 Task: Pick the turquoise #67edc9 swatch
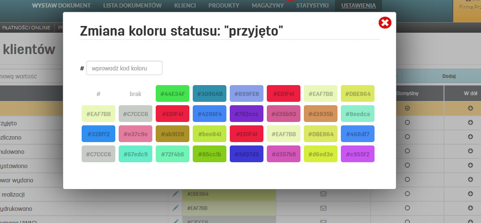136,154
